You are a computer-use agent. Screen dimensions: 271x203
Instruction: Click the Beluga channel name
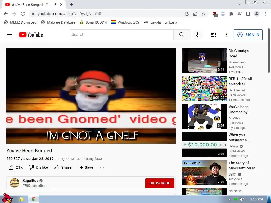(233, 146)
